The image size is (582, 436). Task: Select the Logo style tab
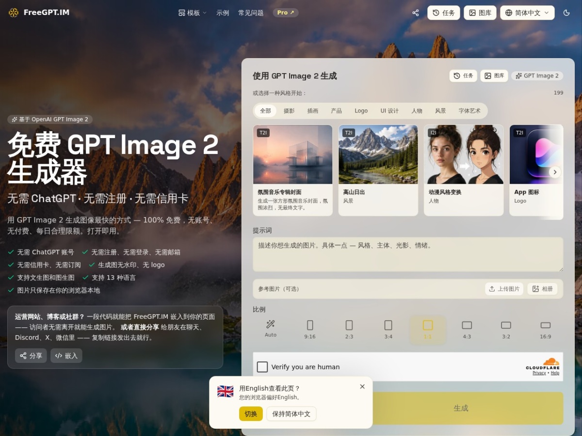click(361, 111)
